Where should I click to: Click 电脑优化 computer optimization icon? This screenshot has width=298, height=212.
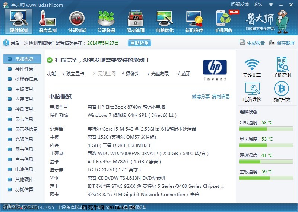click(164, 19)
